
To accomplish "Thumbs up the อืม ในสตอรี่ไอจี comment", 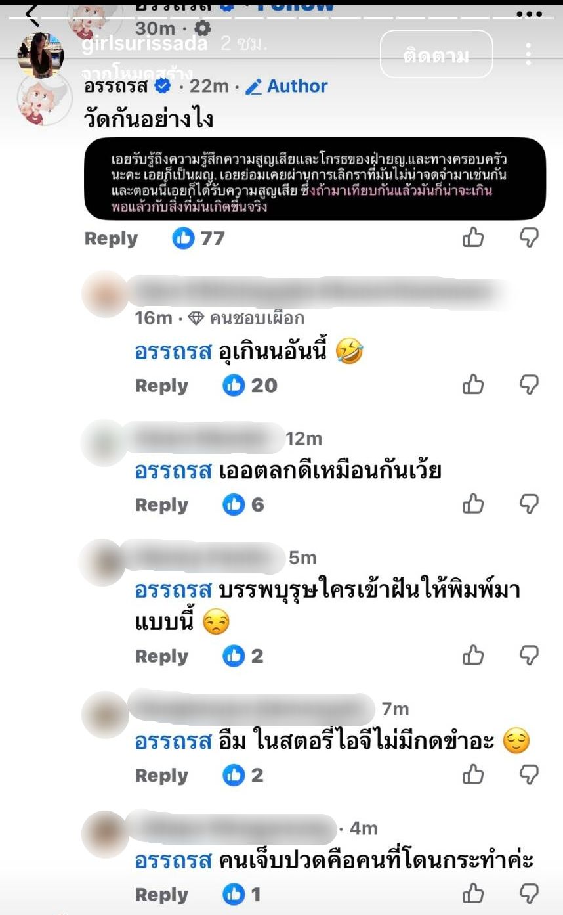I will [x=473, y=775].
